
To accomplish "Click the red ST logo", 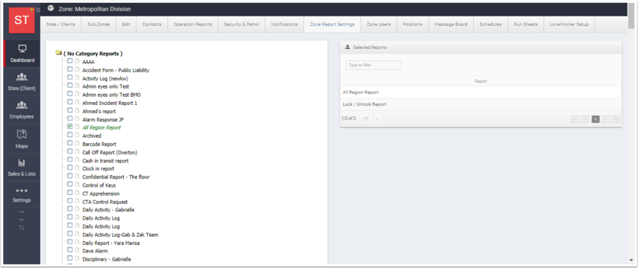I will pos(22,20).
